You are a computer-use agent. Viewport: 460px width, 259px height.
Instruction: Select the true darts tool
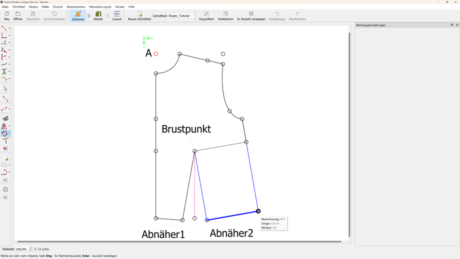[x=5, y=141]
